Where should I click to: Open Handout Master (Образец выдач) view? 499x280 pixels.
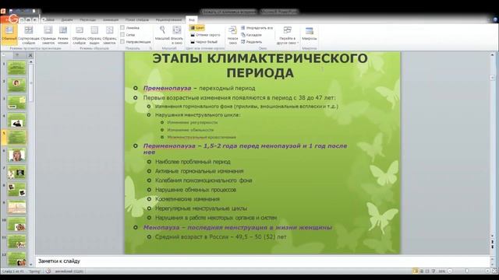point(94,35)
